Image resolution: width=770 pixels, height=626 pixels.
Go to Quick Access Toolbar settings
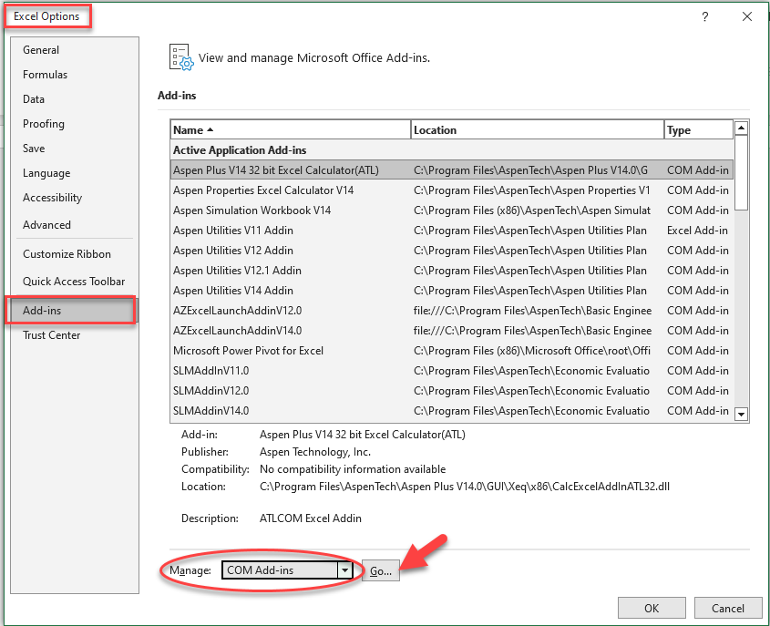(x=74, y=282)
